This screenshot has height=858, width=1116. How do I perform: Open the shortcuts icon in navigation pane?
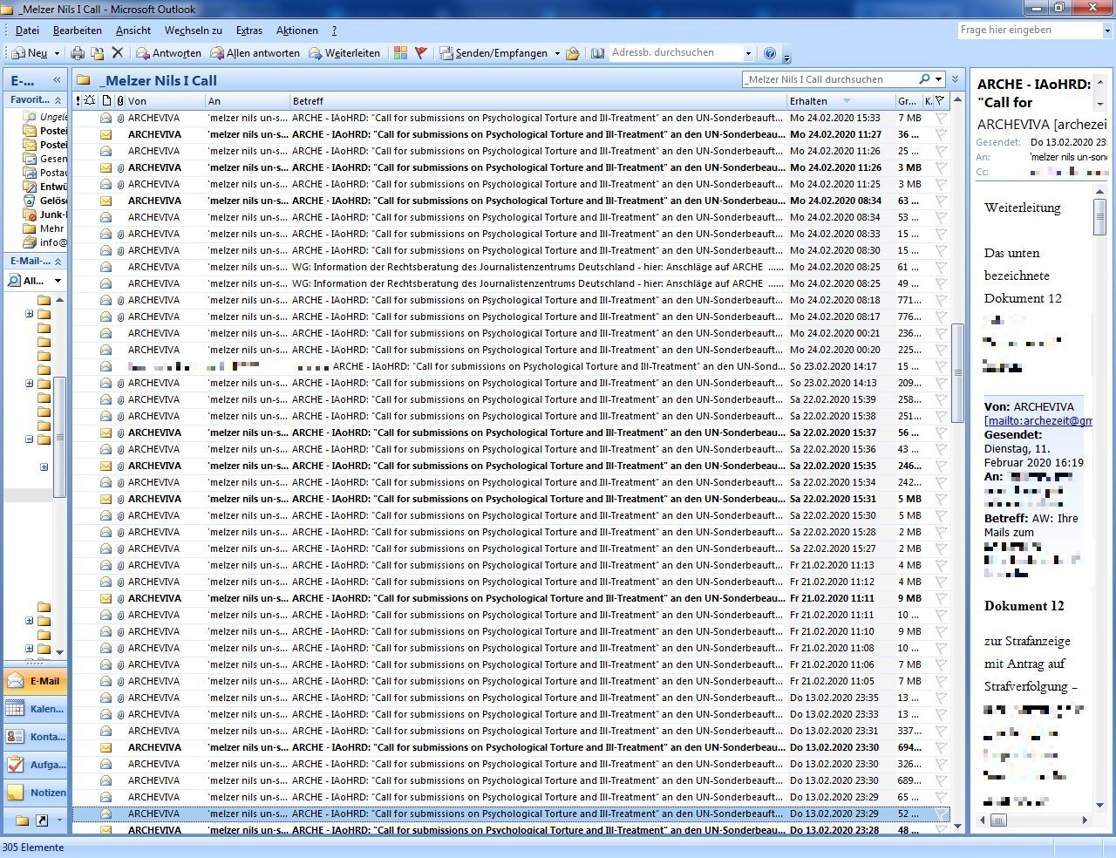click(x=42, y=821)
